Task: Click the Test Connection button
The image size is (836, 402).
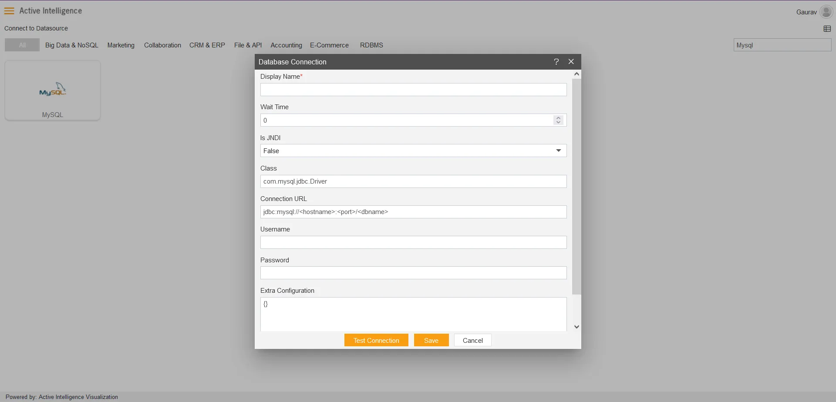Action: click(x=376, y=340)
